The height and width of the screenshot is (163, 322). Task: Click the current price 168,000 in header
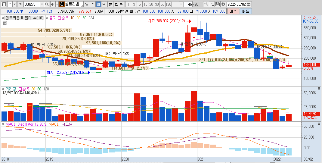13,11
